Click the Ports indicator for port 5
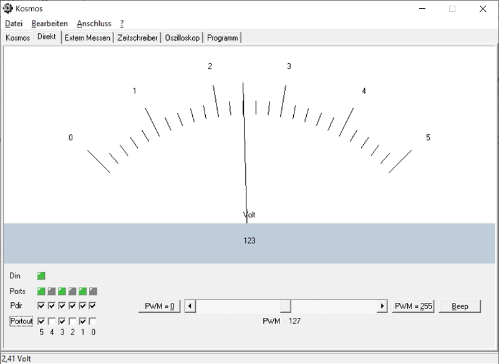Image resolution: width=499 pixels, height=364 pixels. (41, 292)
